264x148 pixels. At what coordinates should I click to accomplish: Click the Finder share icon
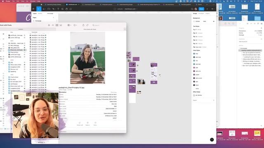click(x=83, y=25)
